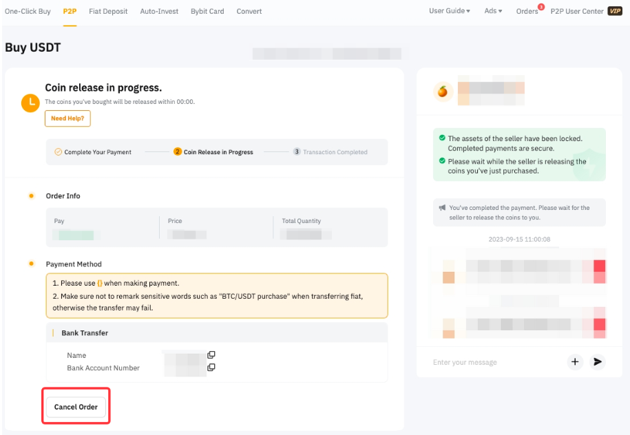Open Orders page
Image resolution: width=630 pixels, height=435 pixels.
coord(527,11)
